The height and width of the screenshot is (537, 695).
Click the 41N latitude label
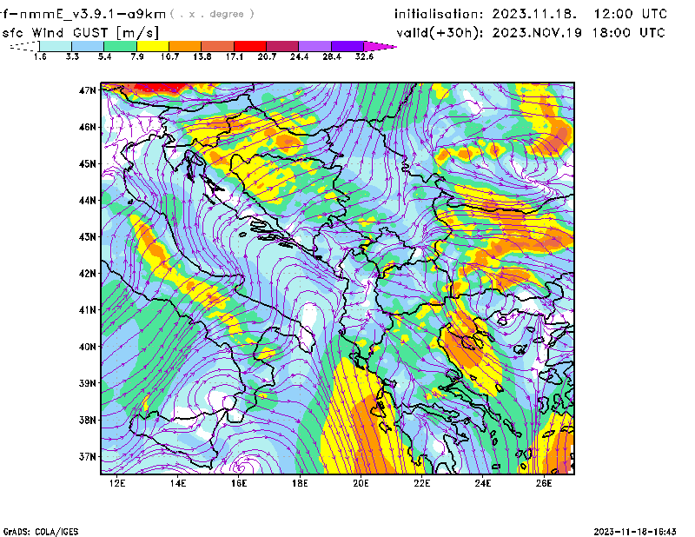tap(88, 310)
